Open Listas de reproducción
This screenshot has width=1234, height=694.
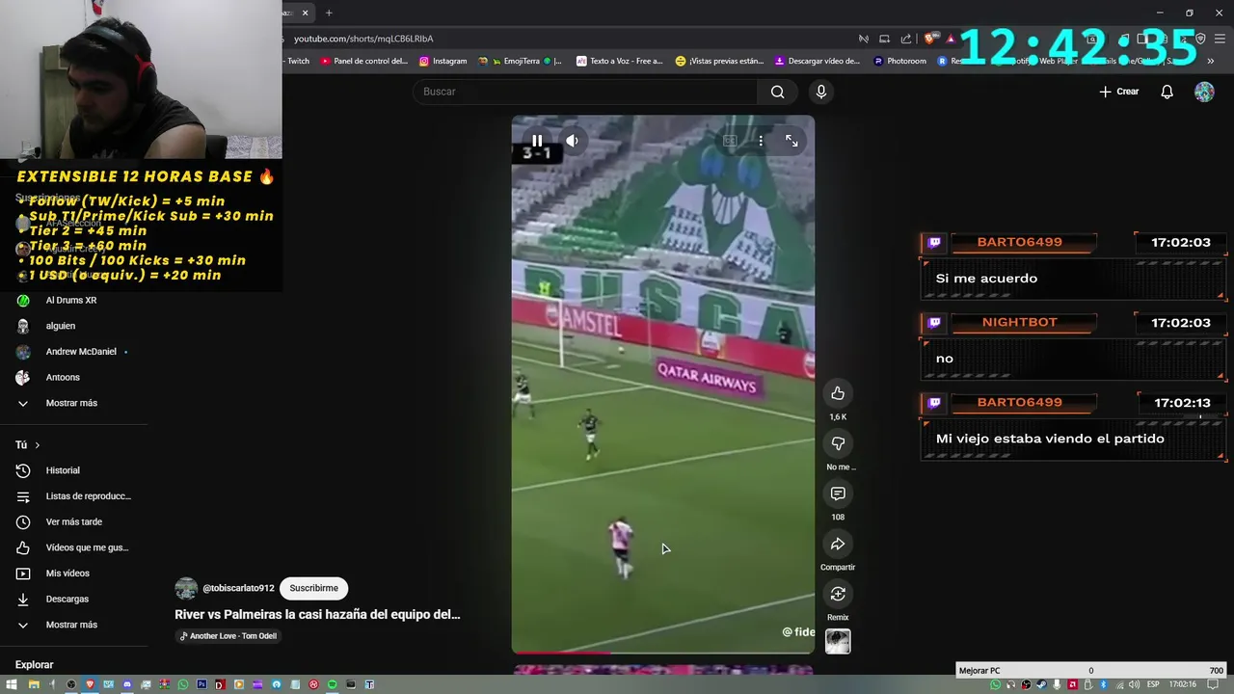coord(88,496)
